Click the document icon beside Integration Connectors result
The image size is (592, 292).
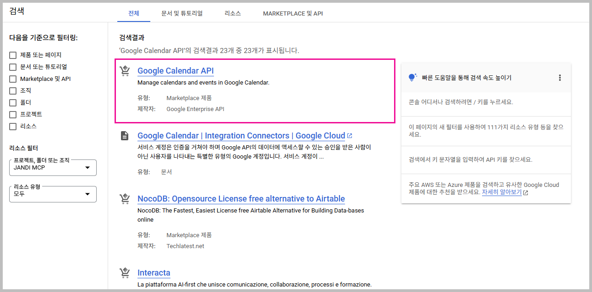coord(124,136)
